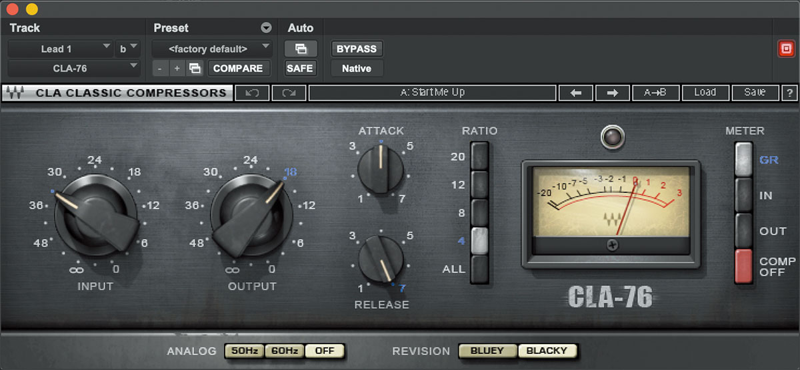Click the A: Start Me Up preset display
Screen dimensions: 800x370
click(x=432, y=92)
